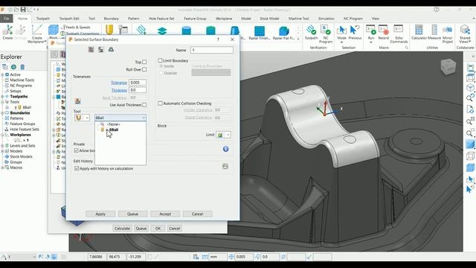
Task: Open the Run macro dropdown
Action: 371,42
